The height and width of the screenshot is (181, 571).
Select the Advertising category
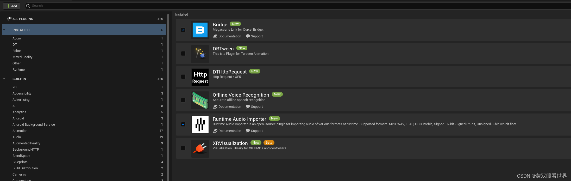click(84, 99)
